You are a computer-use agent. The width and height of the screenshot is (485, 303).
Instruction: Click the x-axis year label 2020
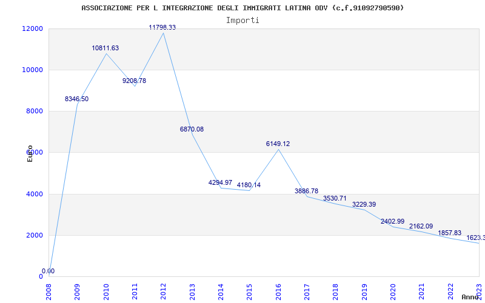pyautogui.click(x=393, y=291)
